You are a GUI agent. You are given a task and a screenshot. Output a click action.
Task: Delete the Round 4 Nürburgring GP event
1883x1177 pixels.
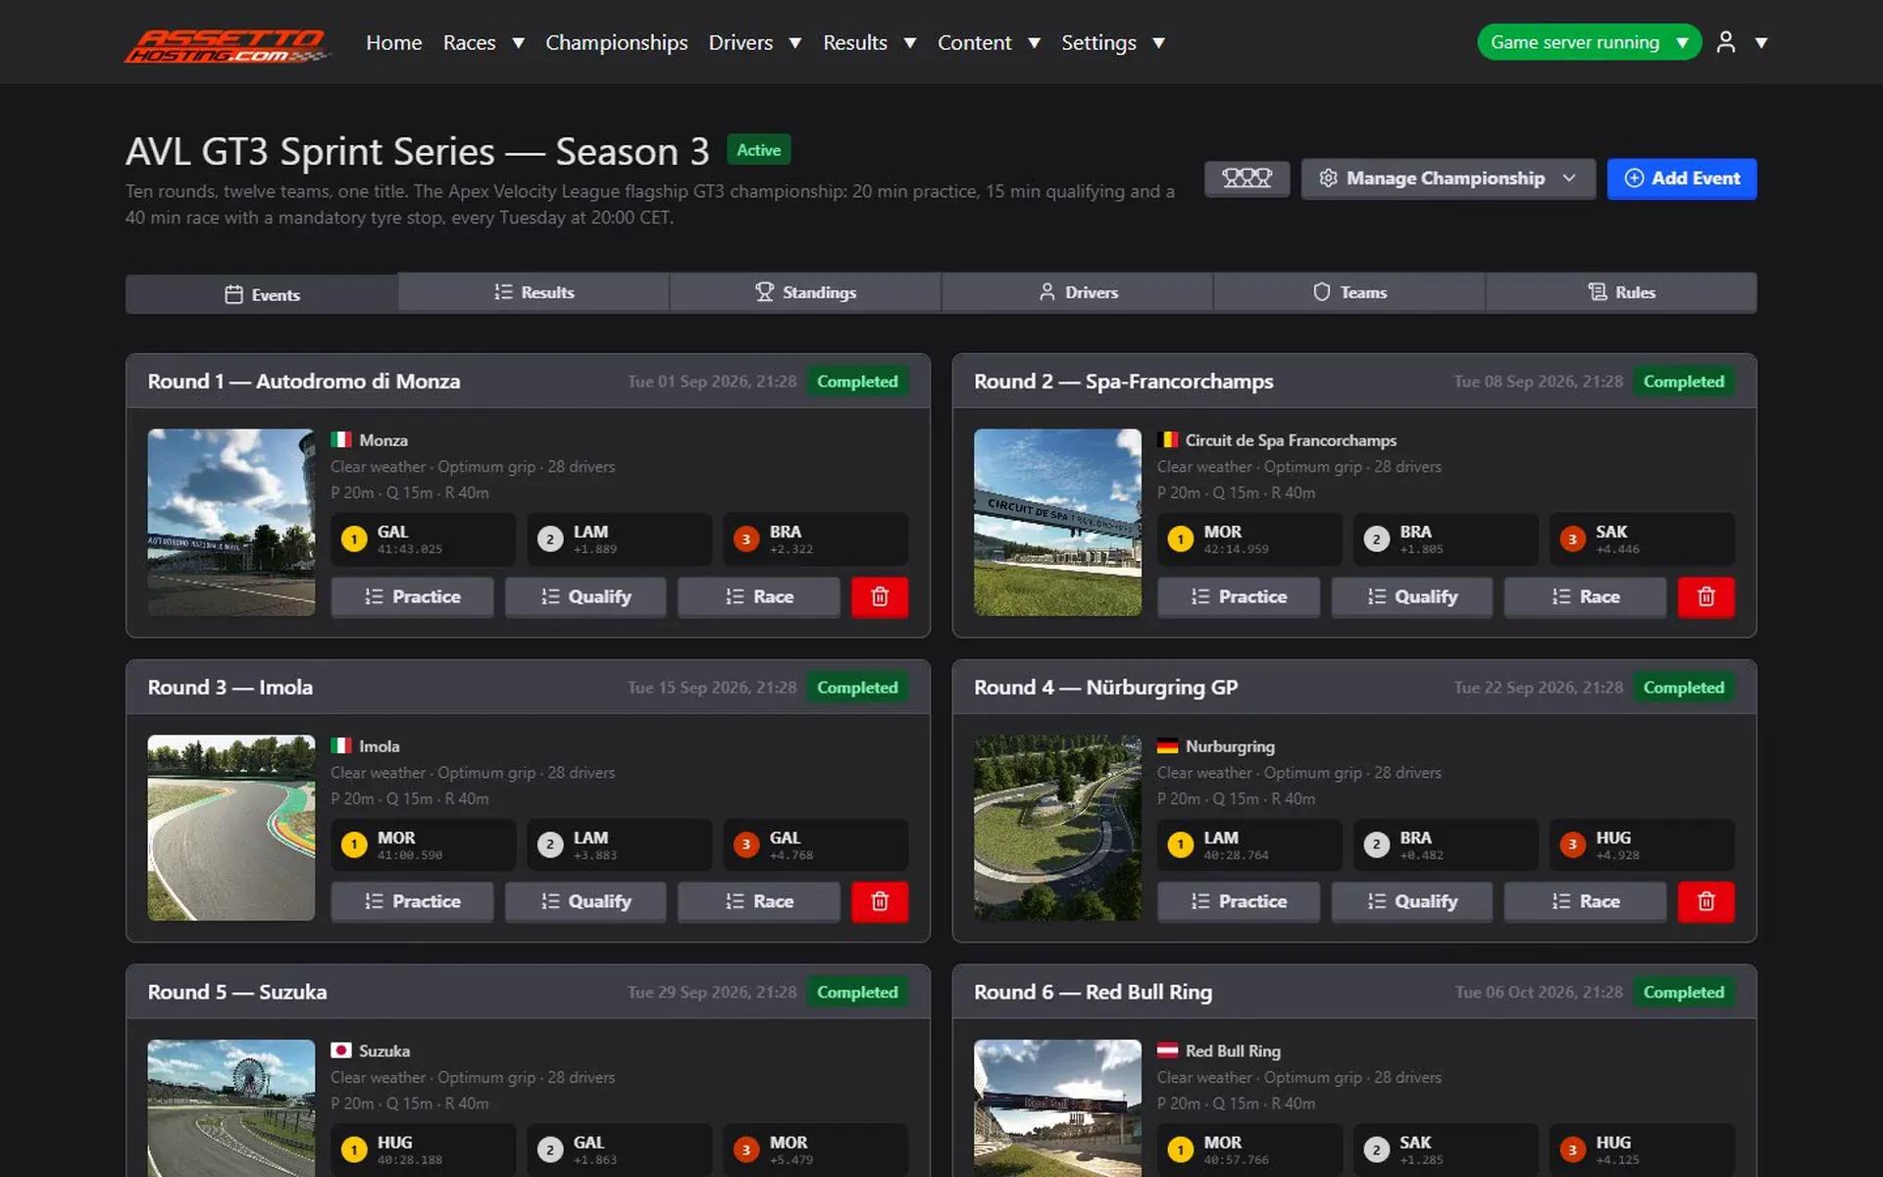click(x=1706, y=901)
